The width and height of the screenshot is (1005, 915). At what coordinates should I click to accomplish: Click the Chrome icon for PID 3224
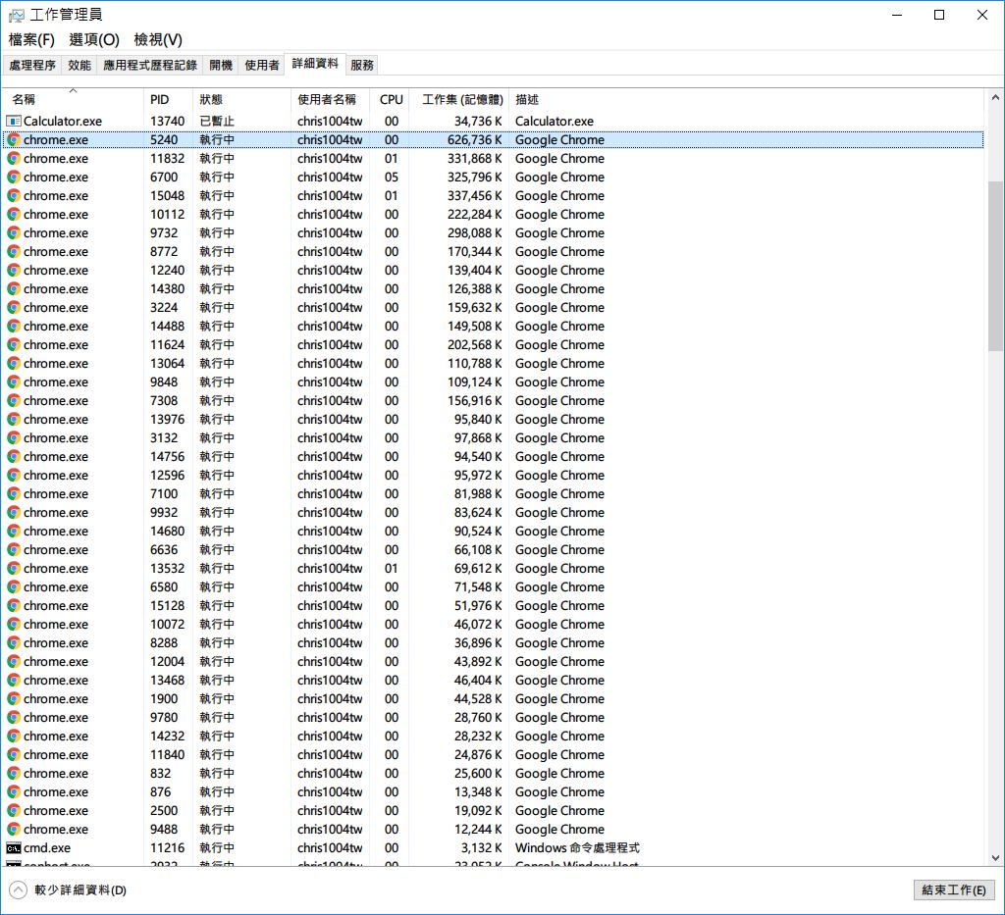(14, 308)
